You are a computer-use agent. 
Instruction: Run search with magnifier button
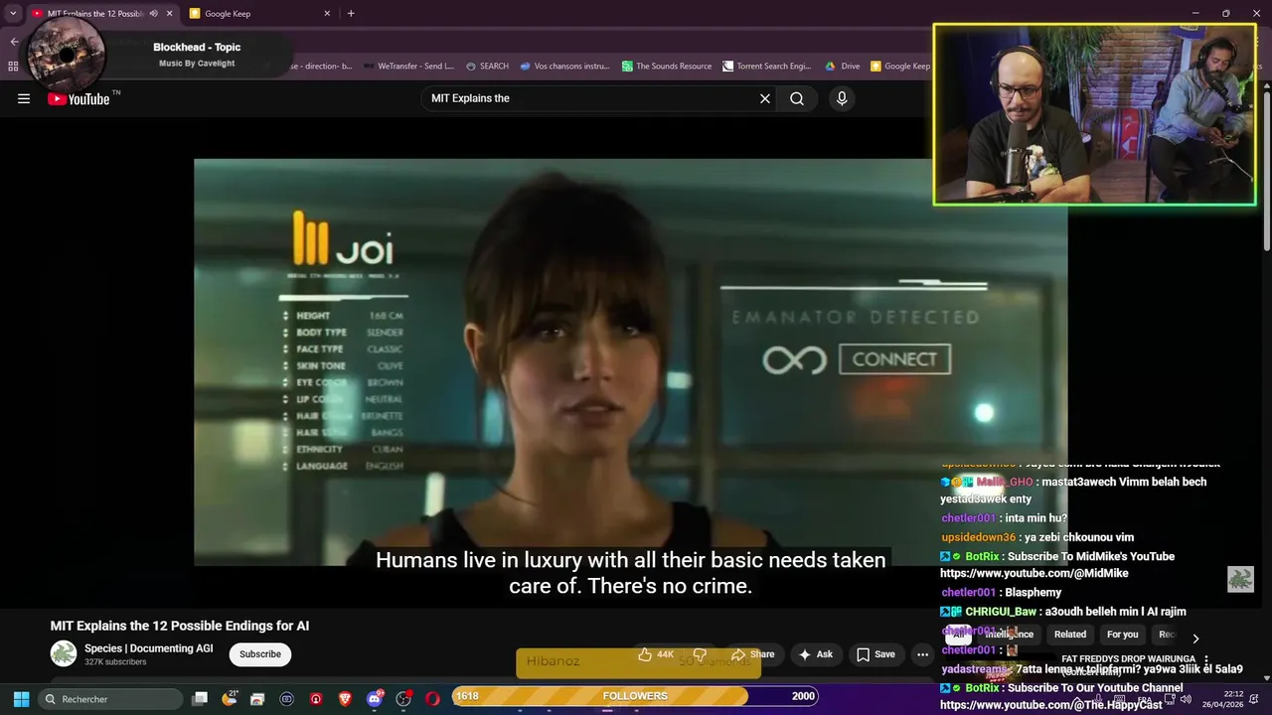(x=797, y=98)
